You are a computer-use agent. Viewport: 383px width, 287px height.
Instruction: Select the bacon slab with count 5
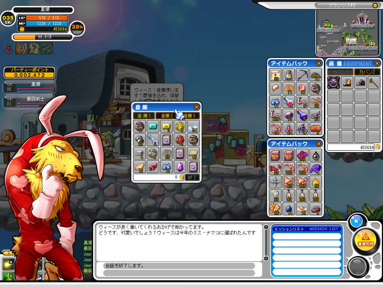[x=315, y=129]
